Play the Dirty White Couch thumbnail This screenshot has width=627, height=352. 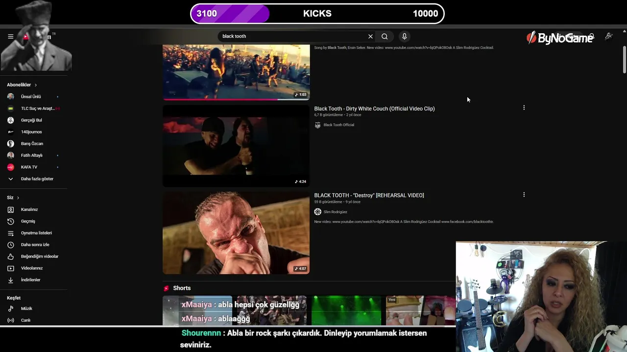[x=236, y=146]
